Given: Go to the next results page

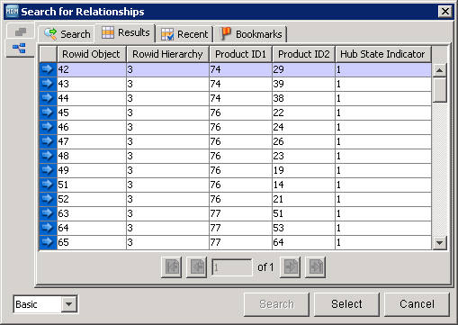Looking at the screenshot, I should click(290, 266).
